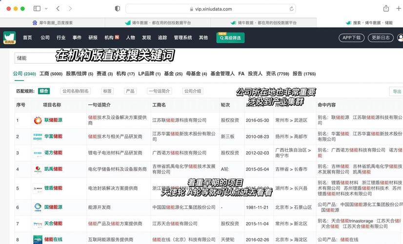This screenshot has height=244, width=403.
Task: Click the Safari sidebar toggle icon
Action: (37, 8)
